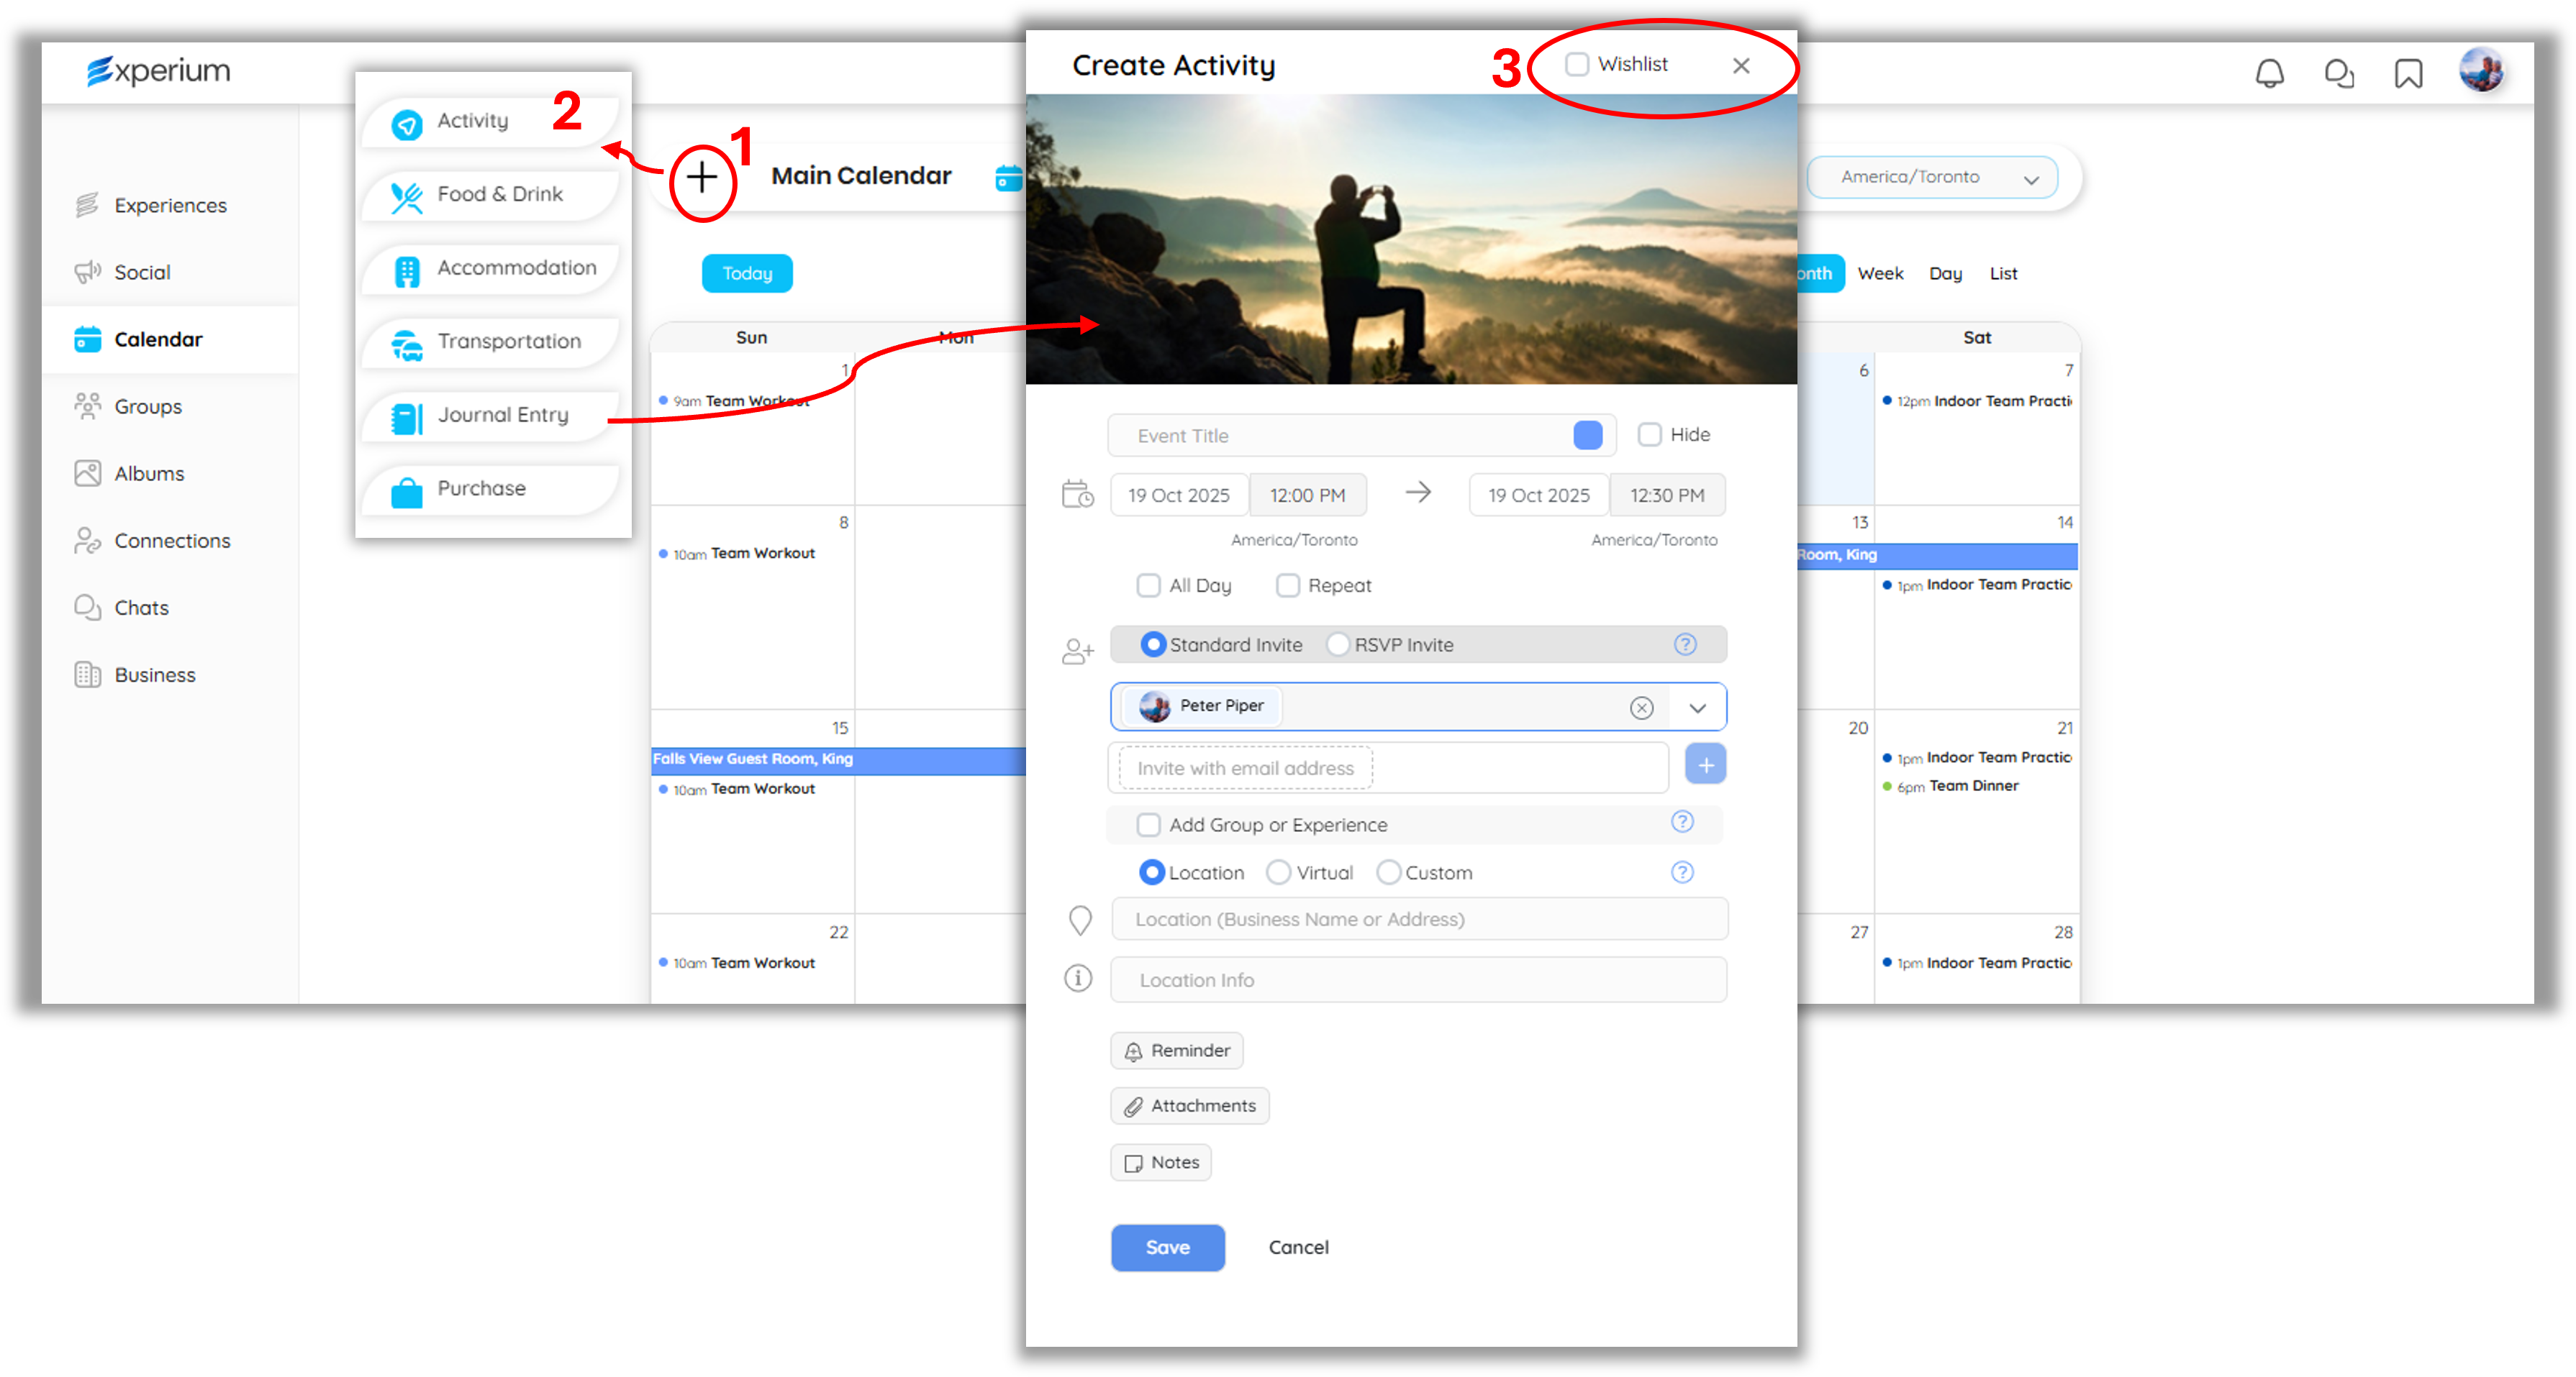2576x1377 pixels.
Task: Click the user profile avatar
Action: pyautogui.click(x=2482, y=71)
